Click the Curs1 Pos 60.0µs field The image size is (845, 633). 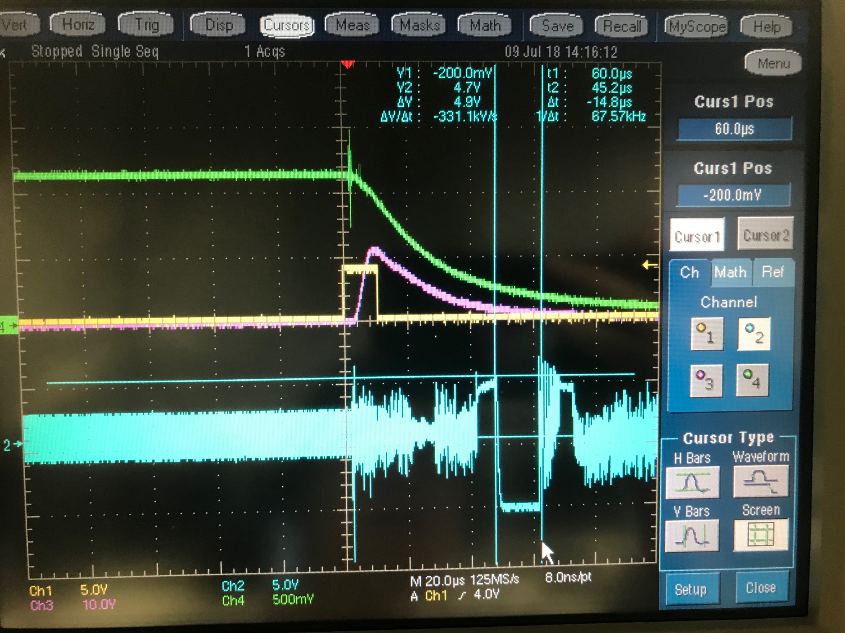click(734, 129)
